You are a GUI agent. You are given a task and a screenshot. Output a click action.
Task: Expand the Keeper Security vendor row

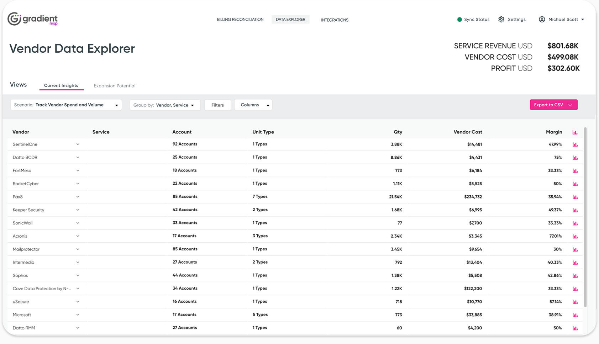coord(78,210)
